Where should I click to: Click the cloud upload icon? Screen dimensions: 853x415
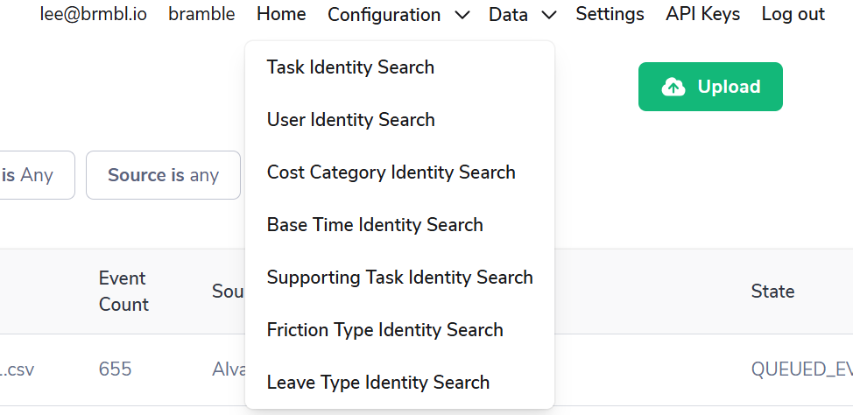point(673,87)
